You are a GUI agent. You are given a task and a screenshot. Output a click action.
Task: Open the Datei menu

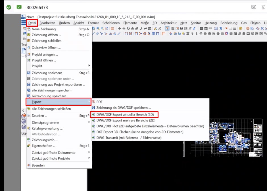[32, 23]
